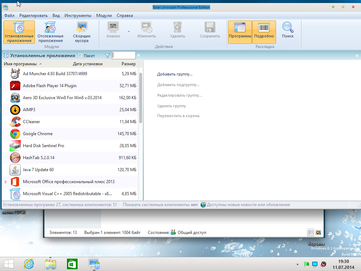Image resolution: width=361 pixels, height=271 pixels.
Task: Click the application icon in title bar
Action: point(6,7)
